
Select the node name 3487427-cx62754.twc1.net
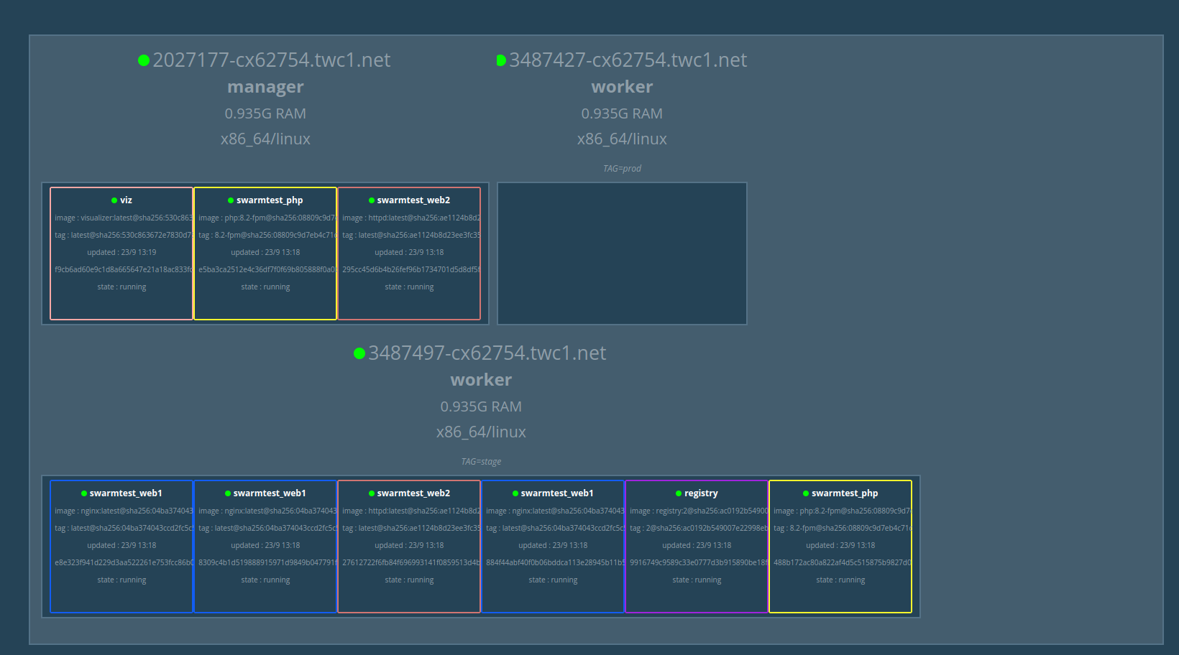tap(628, 60)
